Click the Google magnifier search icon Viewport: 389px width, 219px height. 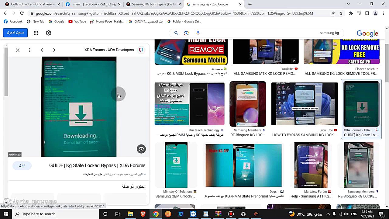[176, 33]
